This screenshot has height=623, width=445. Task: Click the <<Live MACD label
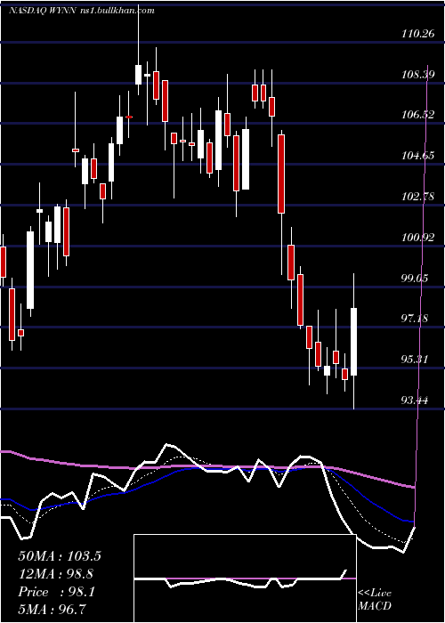click(x=375, y=599)
